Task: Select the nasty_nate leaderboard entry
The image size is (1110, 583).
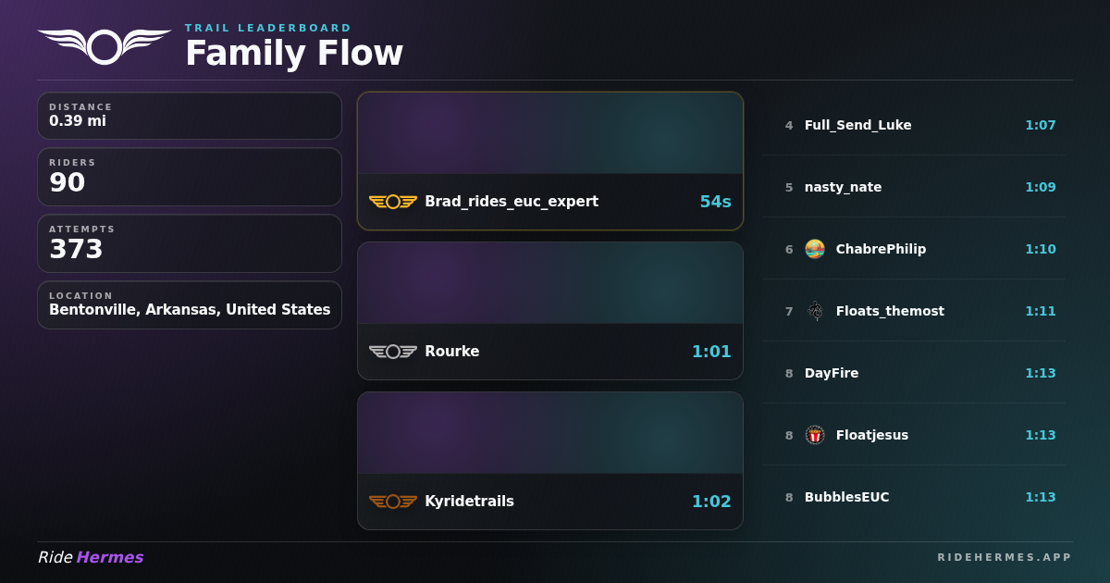Action: (x=914, y=187)
